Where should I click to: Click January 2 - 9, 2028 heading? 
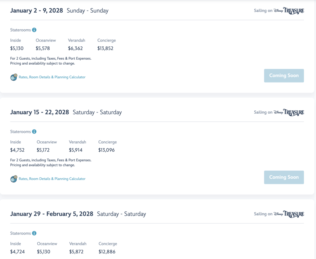[36, 11]
